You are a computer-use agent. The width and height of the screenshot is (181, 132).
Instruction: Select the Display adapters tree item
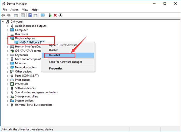[25, 38]
